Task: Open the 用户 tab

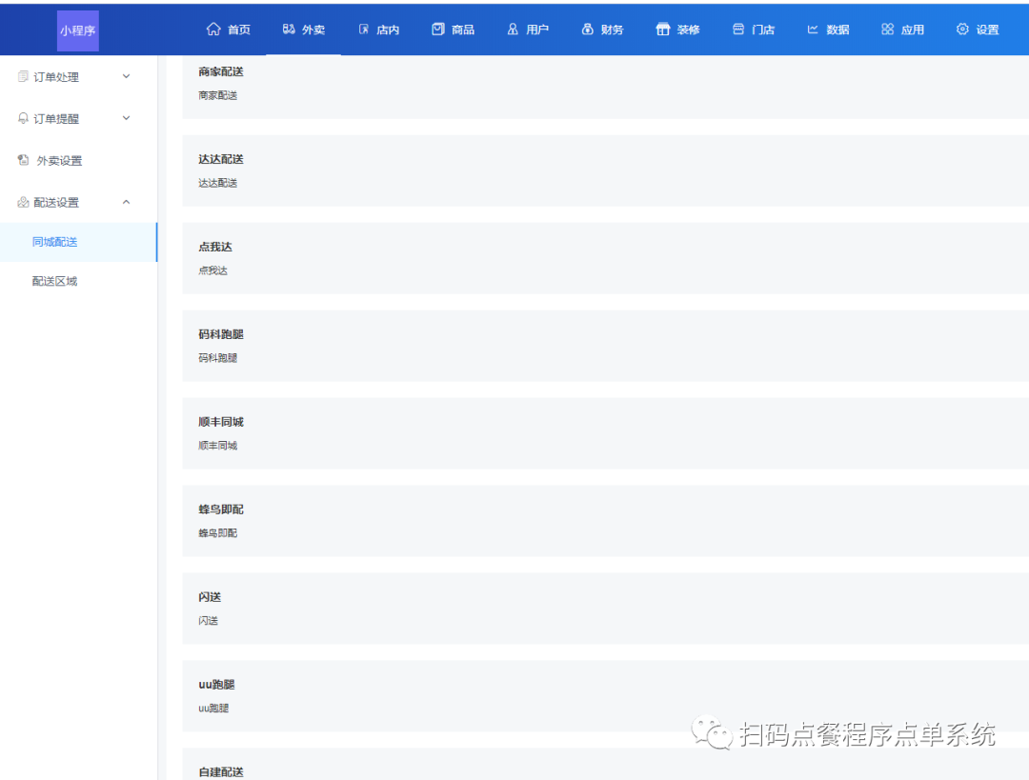Action: click(528, 30)
